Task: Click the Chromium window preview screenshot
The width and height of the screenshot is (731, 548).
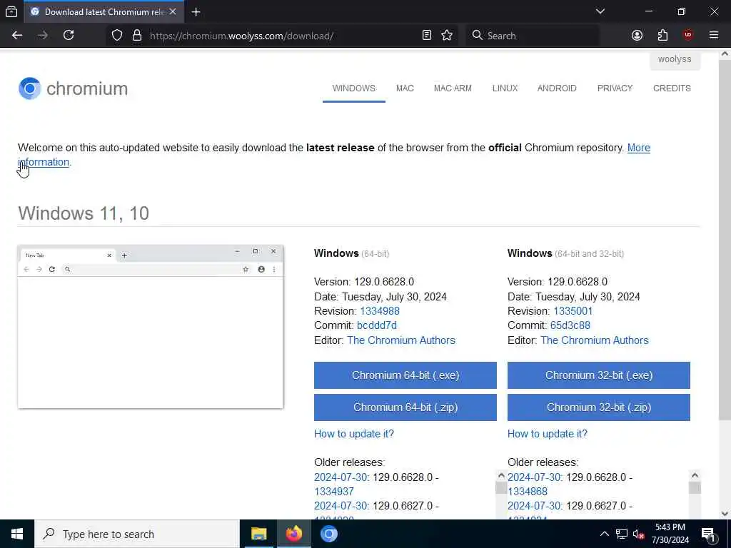Action: click(x=150, y=327)
